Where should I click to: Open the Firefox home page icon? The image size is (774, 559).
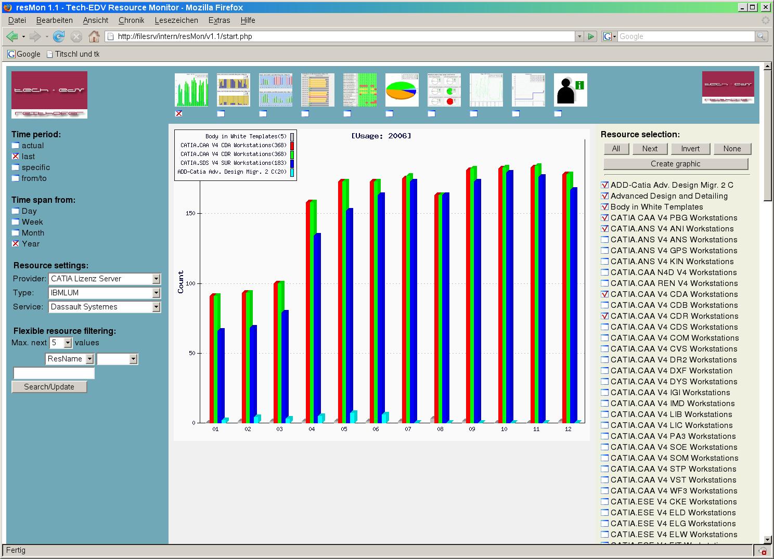tap(94, 36)
